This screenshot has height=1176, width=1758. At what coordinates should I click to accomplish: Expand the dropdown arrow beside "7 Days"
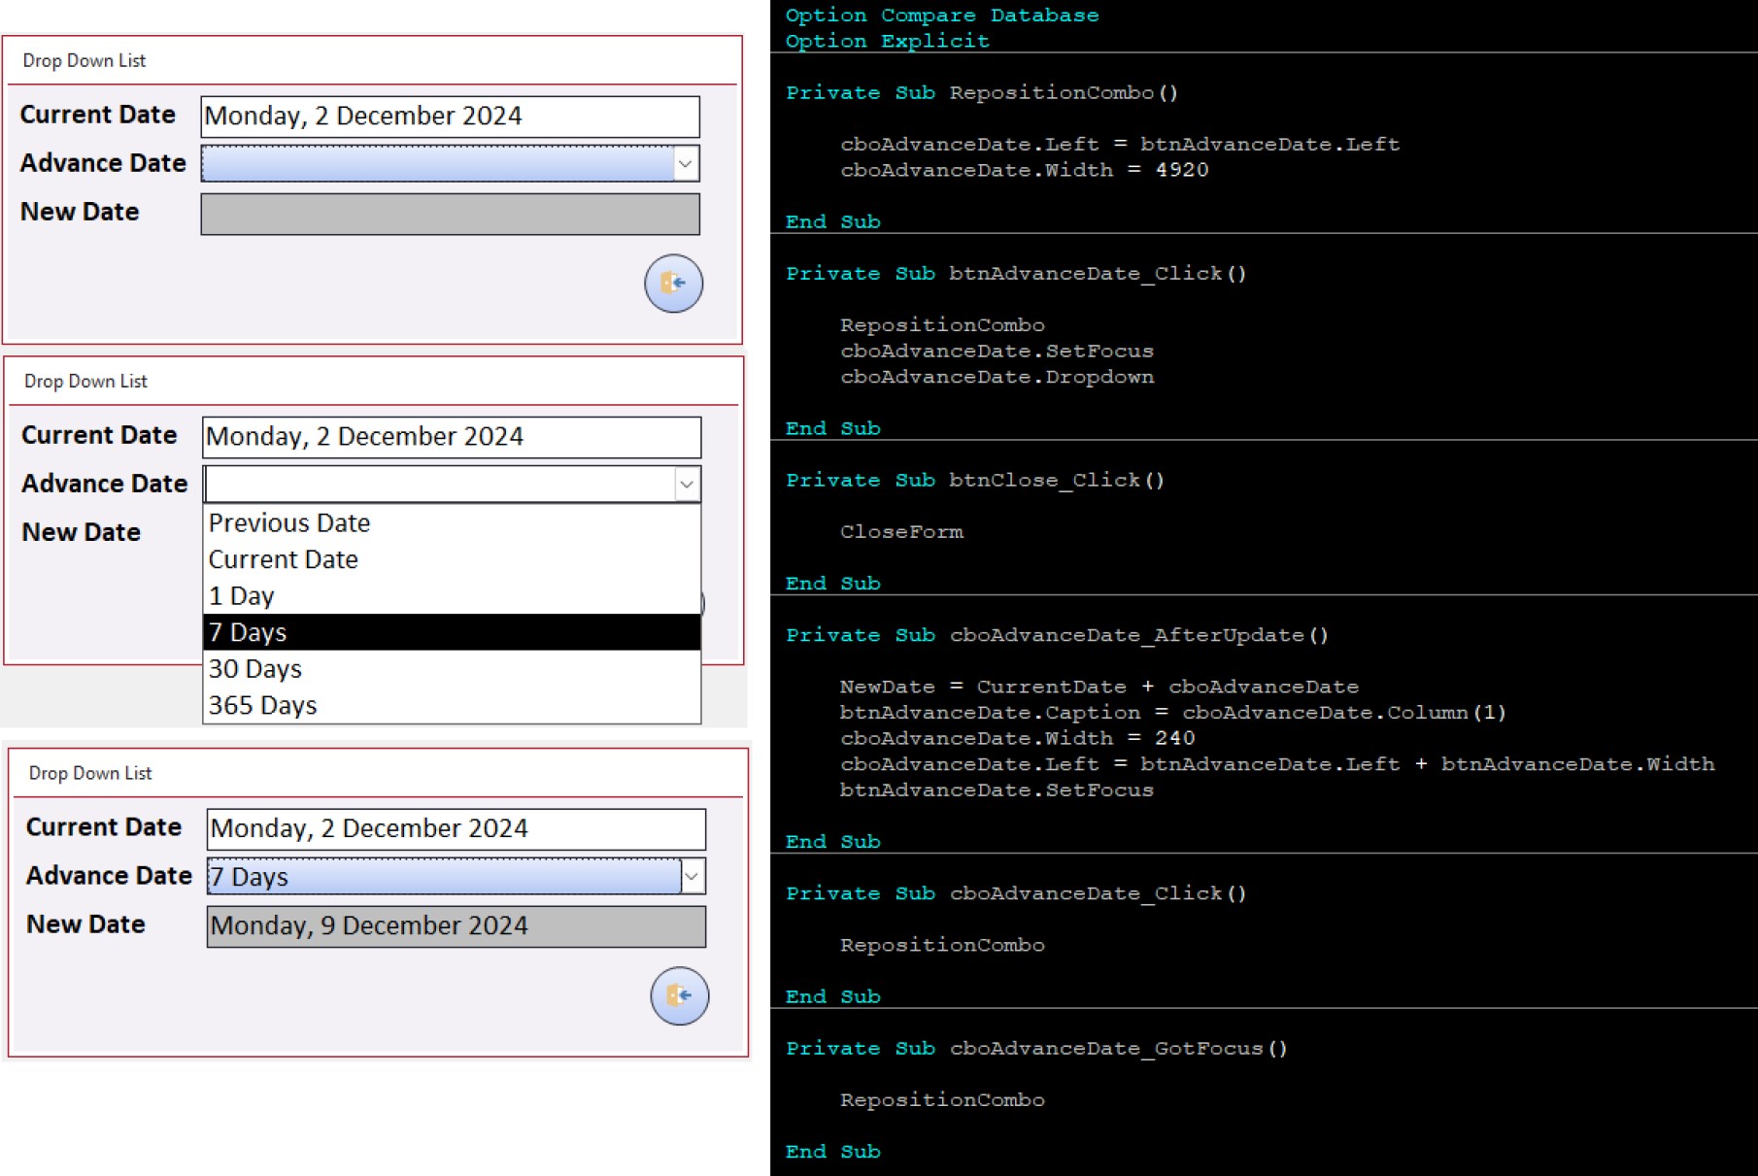point(693,877)
